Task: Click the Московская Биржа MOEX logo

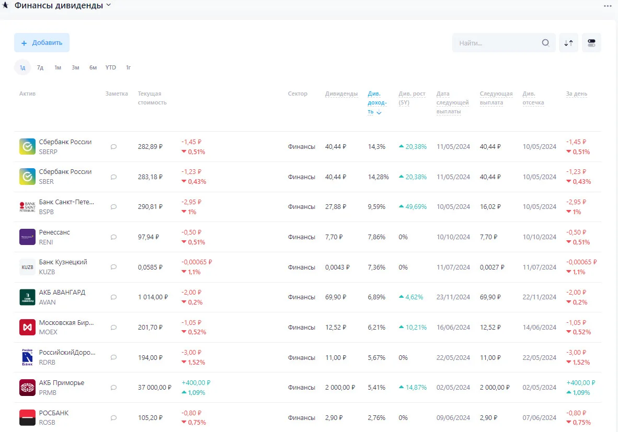Action: (27, 327)
